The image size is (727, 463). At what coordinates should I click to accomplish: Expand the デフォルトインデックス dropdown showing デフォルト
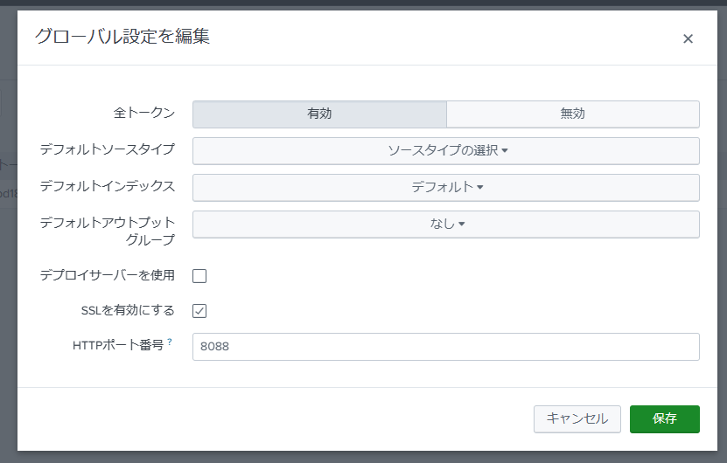point(446,187)
